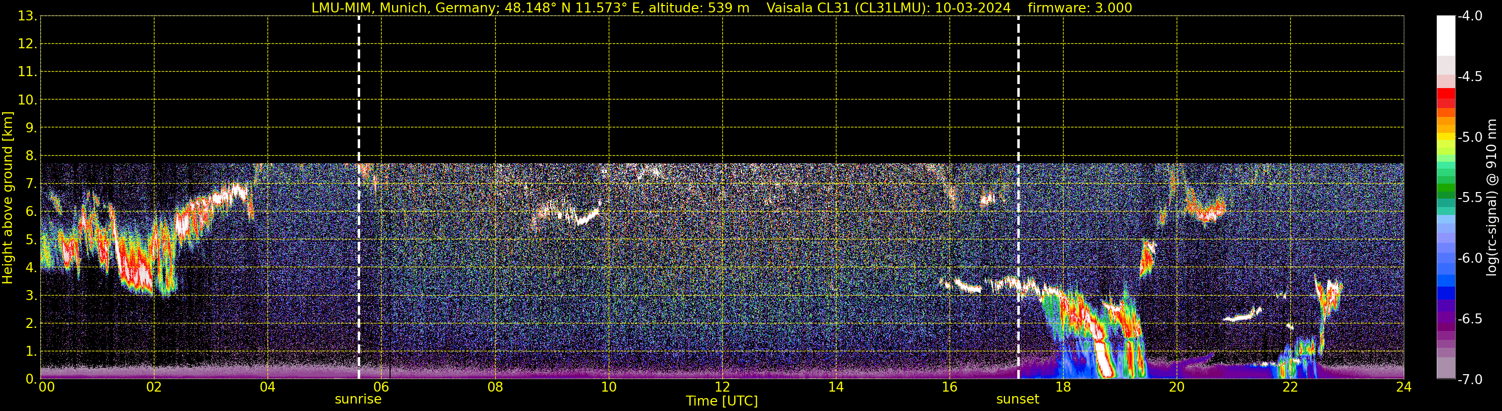Click the '24' tick on the time axis
The width and height of the screenshot is (1502, 411).
tap(1404, 387)
